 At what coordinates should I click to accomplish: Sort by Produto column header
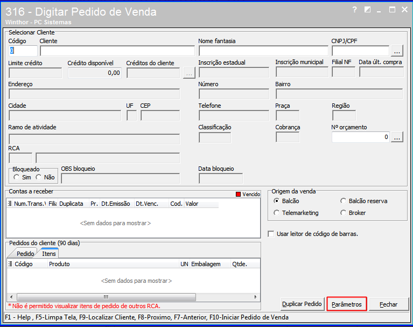(113, 264)
